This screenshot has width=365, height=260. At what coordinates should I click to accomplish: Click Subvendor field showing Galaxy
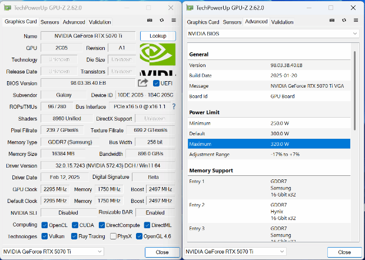point(64,95)
